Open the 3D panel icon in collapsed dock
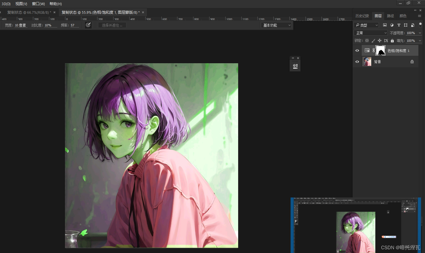This screenshot has width=425, height=253. [295, 66]
